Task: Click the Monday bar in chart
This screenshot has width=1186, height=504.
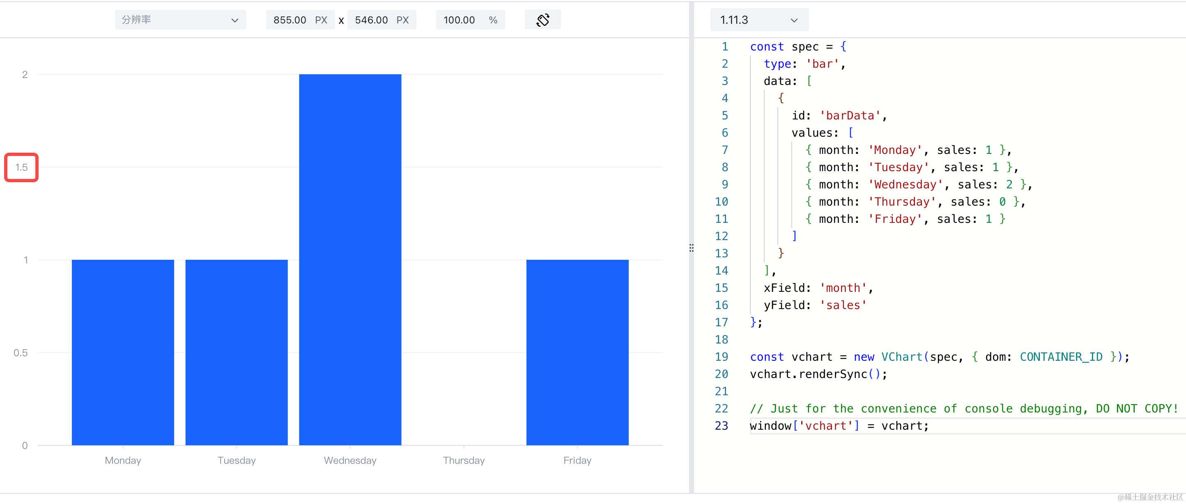Action: [x=123, y=352]
